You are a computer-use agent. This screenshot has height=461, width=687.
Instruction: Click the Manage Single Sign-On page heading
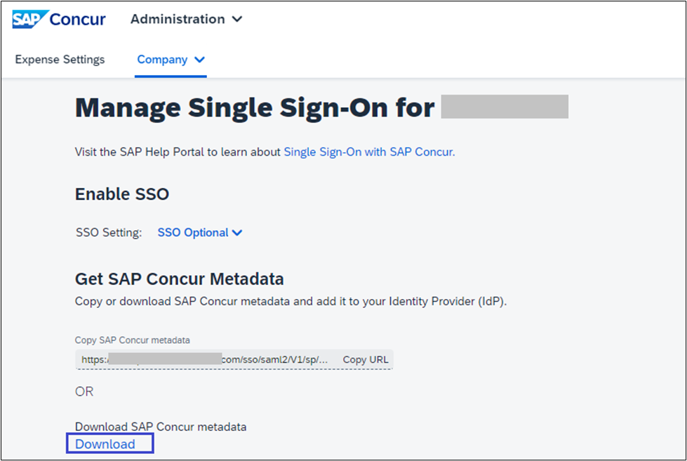point(255,108)
